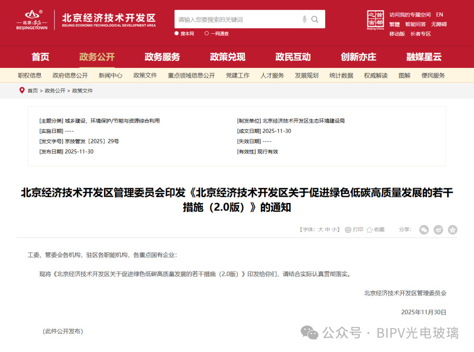Viewport: 474px width, 352px height.
Task: Click inside the keyword search input field
Action: (237, 19)
